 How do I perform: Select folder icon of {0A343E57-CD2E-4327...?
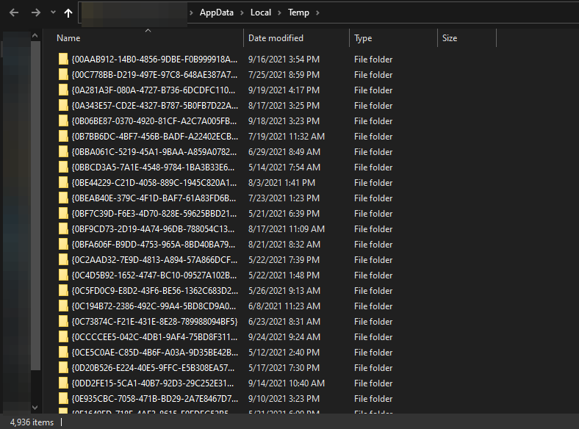[x=63, y=106]
